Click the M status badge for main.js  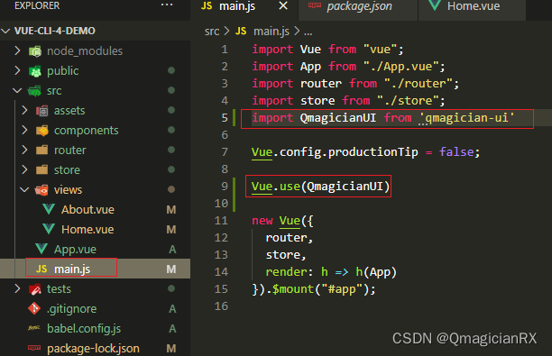(x=171, y=269)
